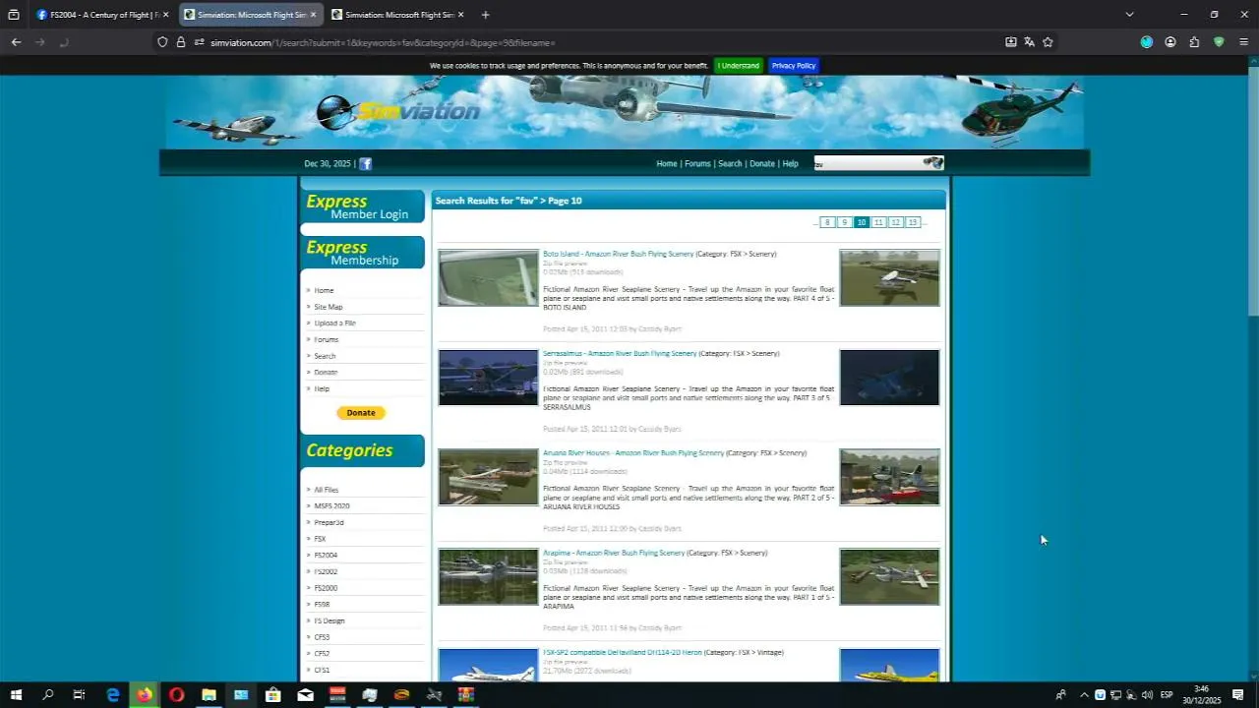Screen dimensions: 1259x708
Task: Open Arapima Amazon River scenery link
Action: pyautogui.click(x=614, y=553)
